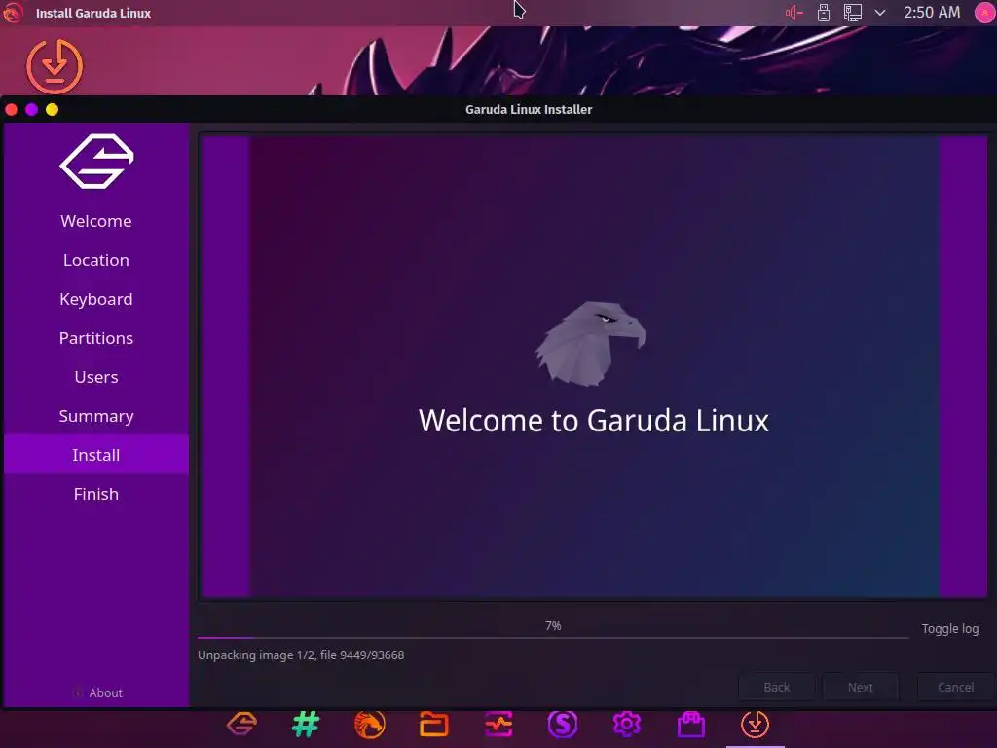Viewport: 997px width, 748px height.
Task: Select the Welcome step in sidebar
Action: click(96, 221)
